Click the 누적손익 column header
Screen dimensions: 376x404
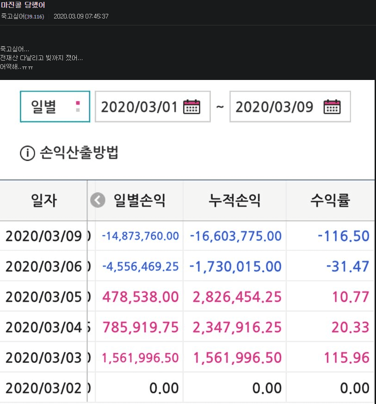(234, 201)
